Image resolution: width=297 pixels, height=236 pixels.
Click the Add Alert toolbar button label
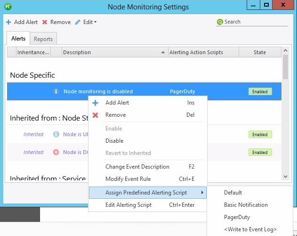pos(26,22)
